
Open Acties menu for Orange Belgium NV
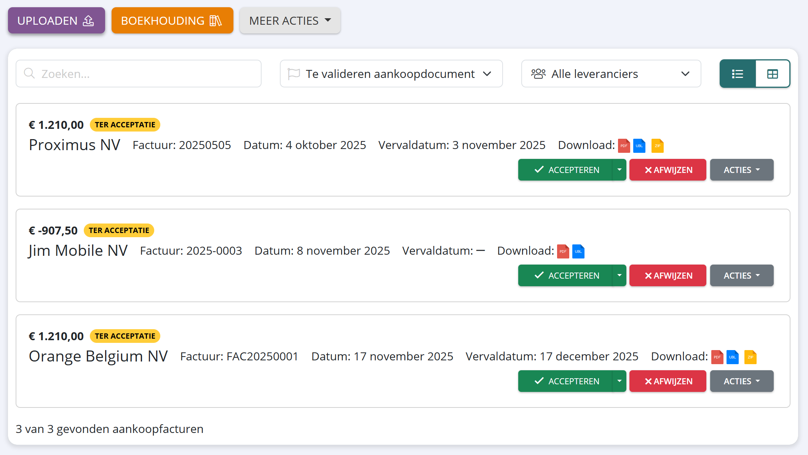[x=741, y=381]
